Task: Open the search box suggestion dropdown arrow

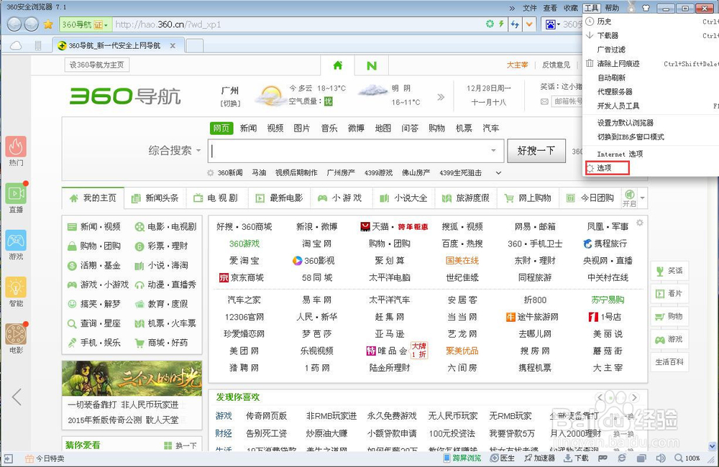Action: tap(493, 150)
